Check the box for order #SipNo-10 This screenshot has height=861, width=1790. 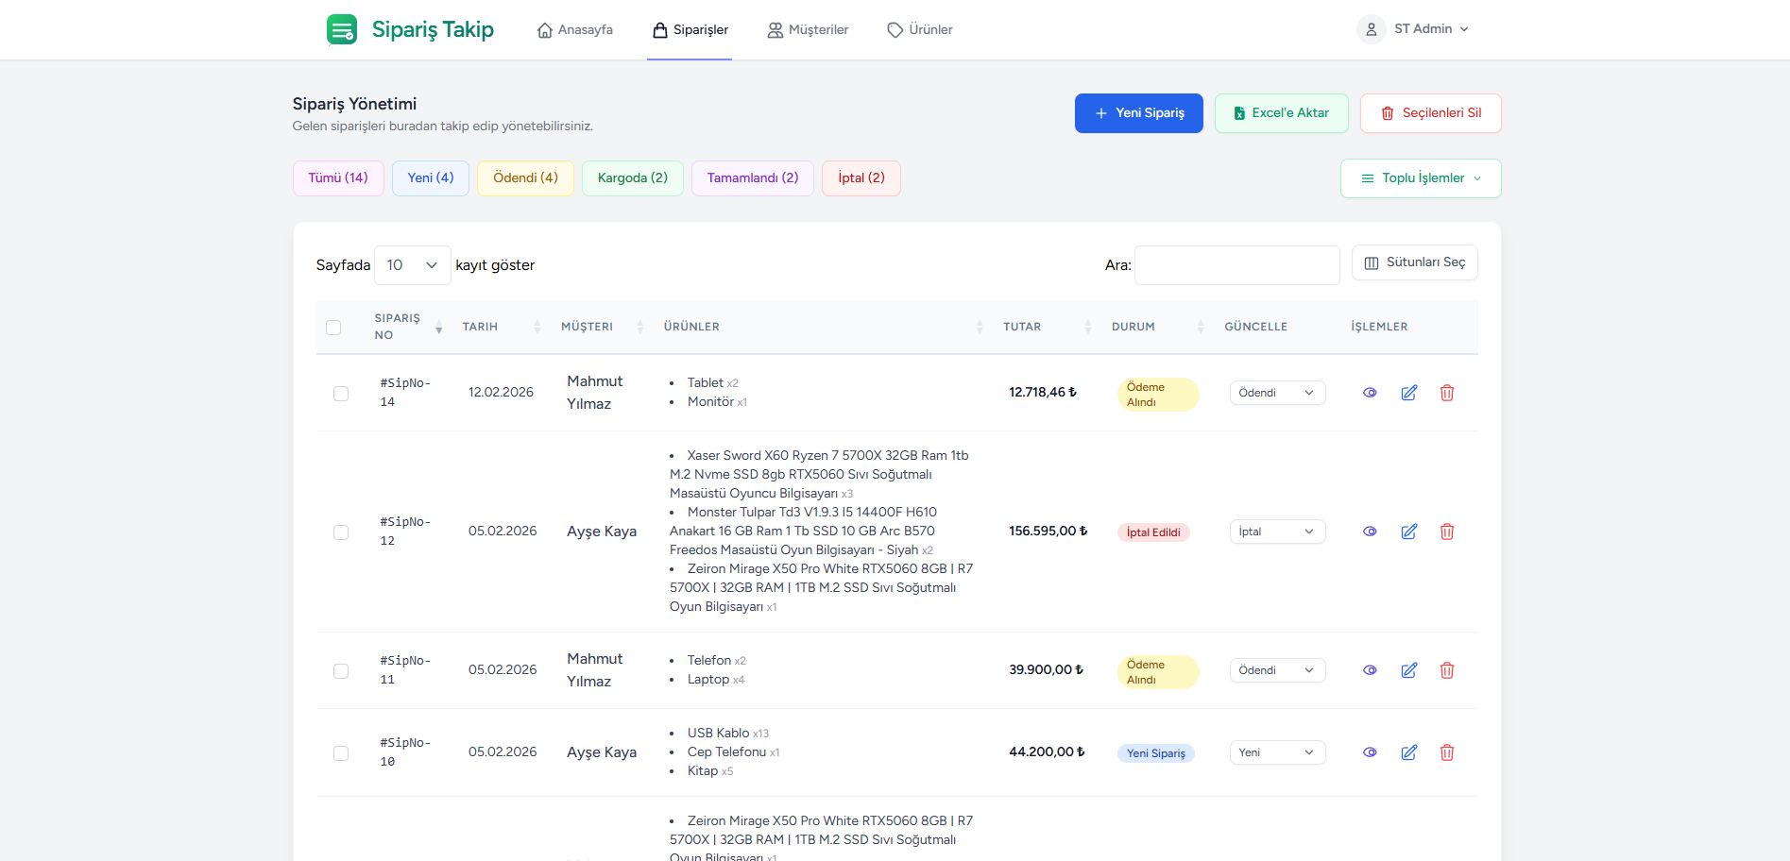click(x=341, y=753)
